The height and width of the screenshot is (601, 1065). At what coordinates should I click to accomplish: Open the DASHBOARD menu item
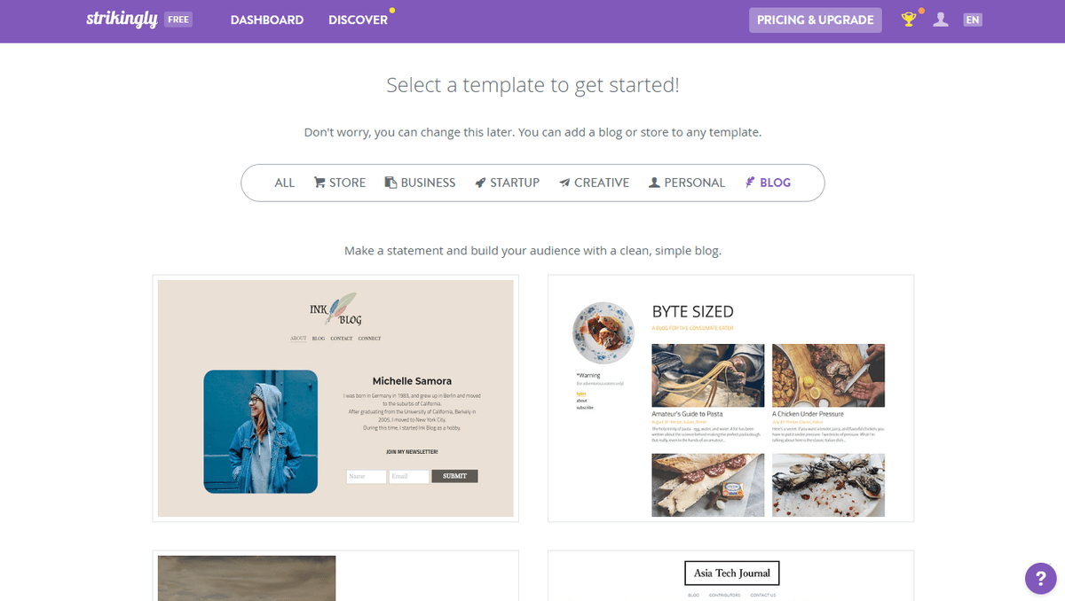coord(267,20)
